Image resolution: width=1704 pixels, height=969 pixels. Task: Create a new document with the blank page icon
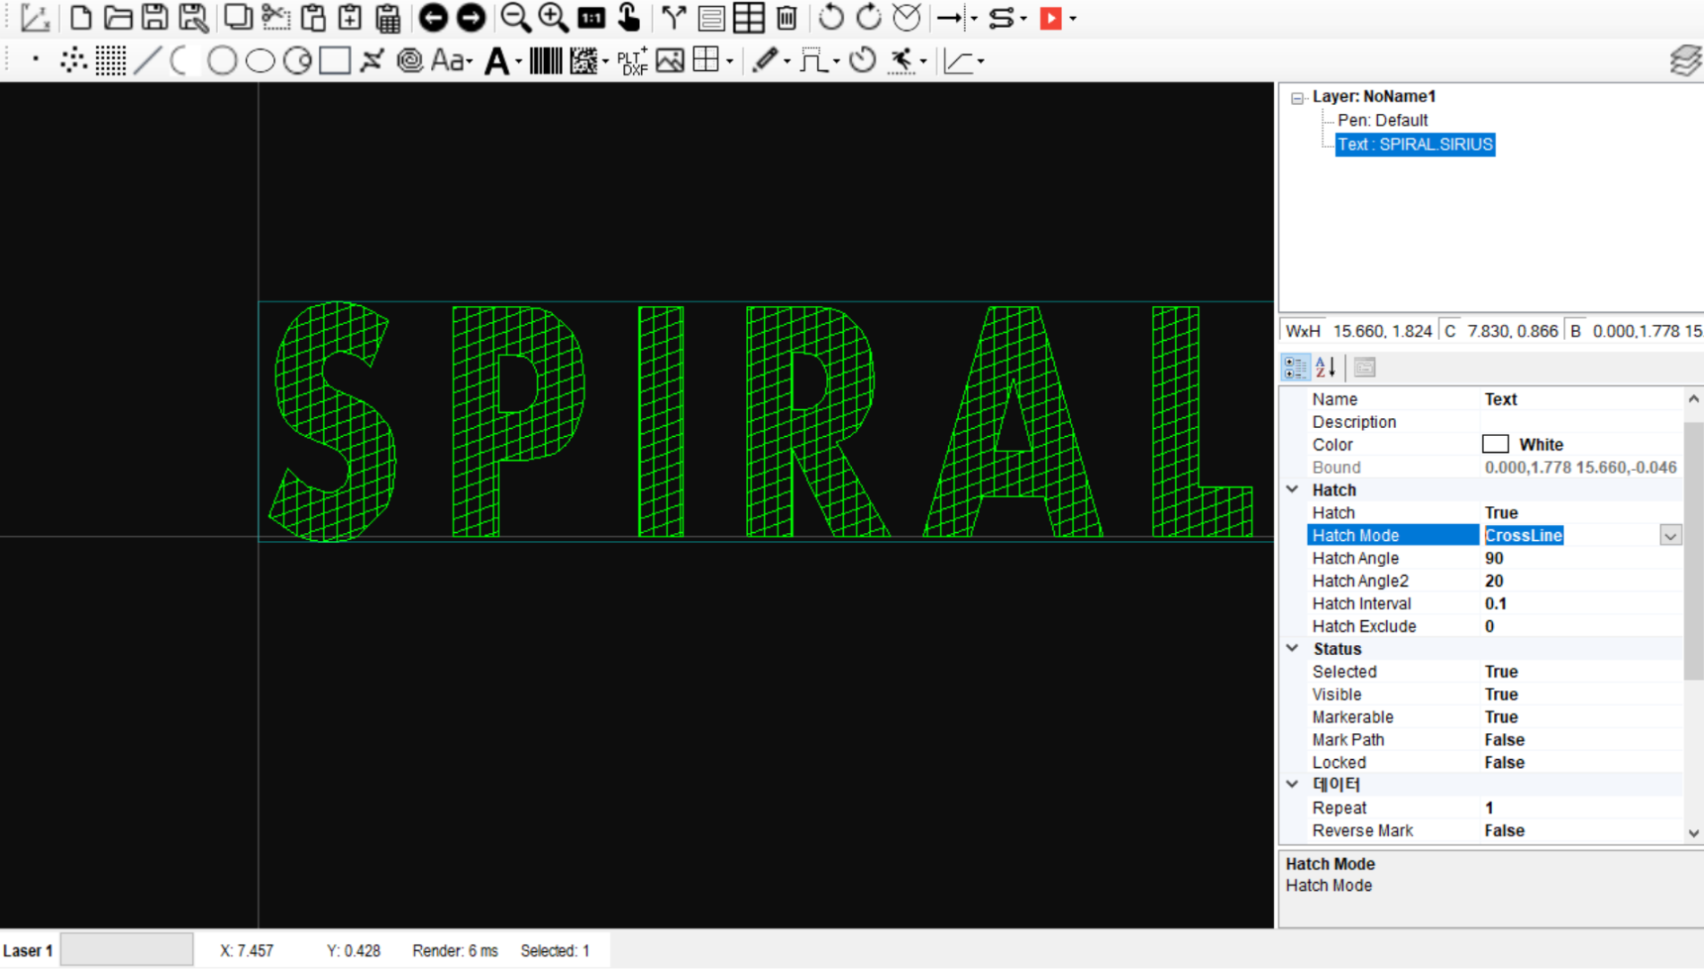(x=80, y=17)
